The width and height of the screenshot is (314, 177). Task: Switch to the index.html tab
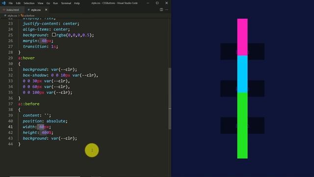(x=12, y=10)
